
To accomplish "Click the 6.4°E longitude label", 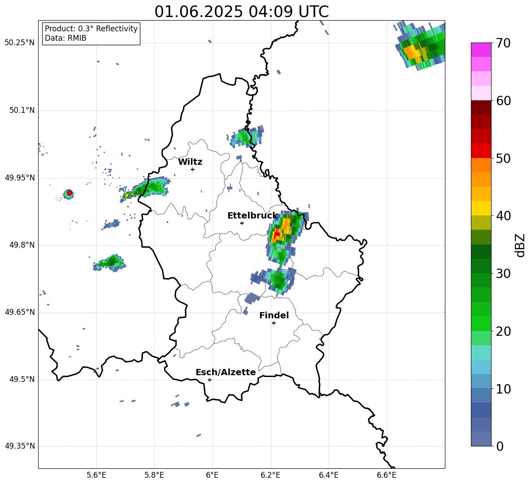I will 328,475.
